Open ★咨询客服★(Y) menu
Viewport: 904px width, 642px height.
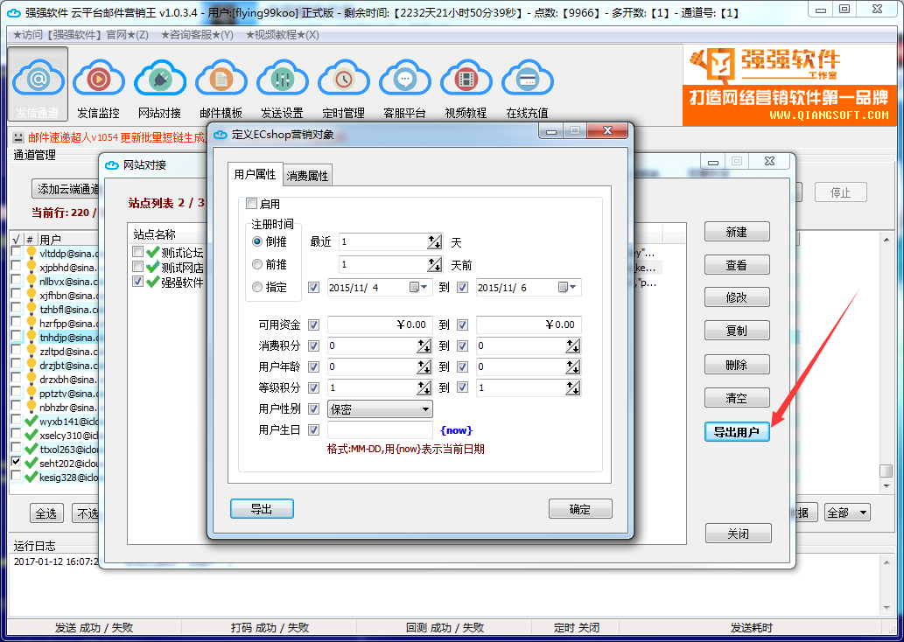197,35
